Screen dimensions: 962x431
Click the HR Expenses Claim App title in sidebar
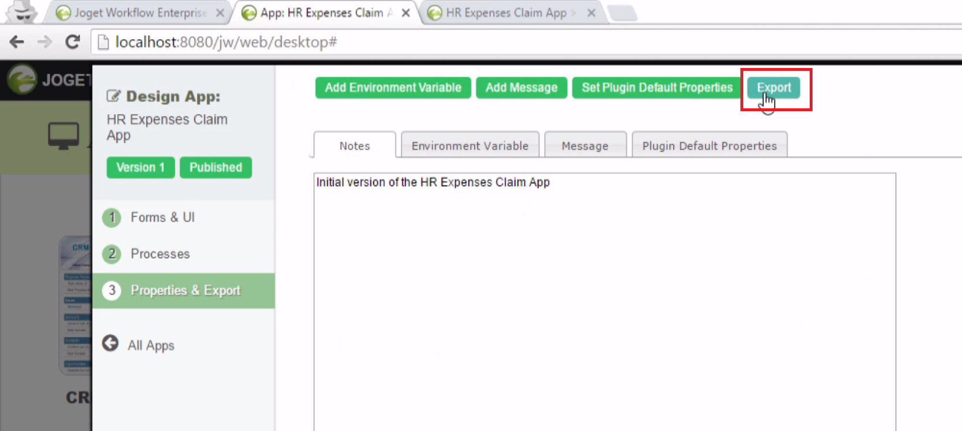[x=167, y=127]
